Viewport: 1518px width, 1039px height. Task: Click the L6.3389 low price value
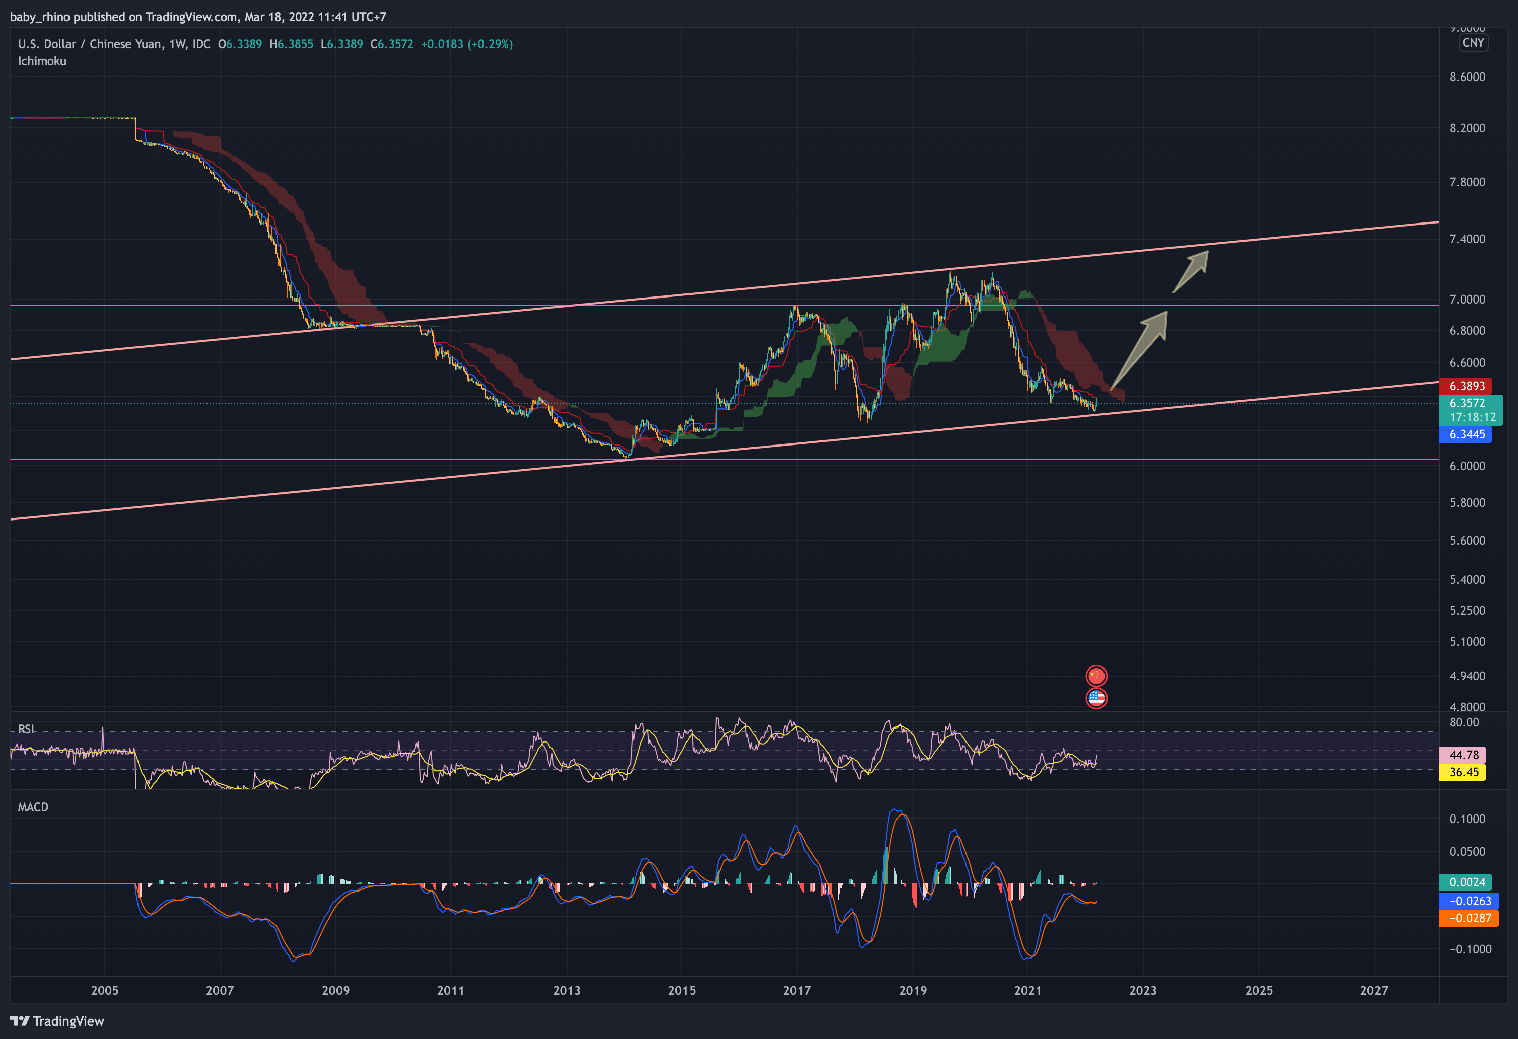pos(341,44)
